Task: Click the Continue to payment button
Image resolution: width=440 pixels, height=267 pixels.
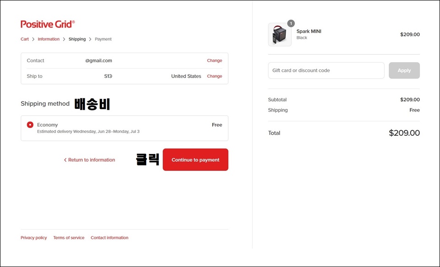Action: tap(196, 160)
